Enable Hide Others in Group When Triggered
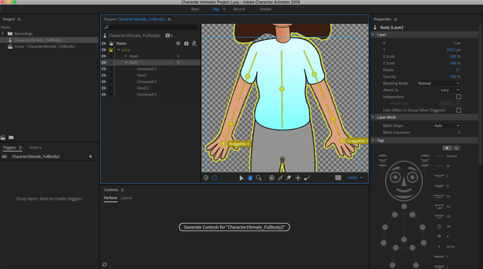483x269 pixels. pyautogui.click(x=459, y=110)
